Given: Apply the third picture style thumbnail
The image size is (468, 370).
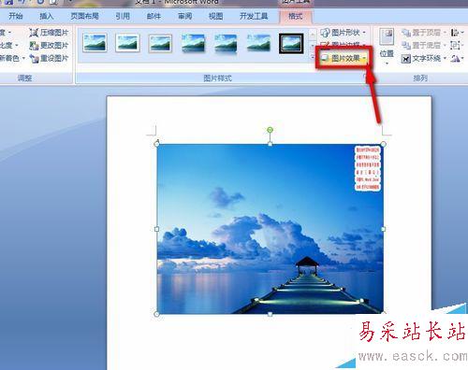Looking at the screenshot, I should point(160,43).
